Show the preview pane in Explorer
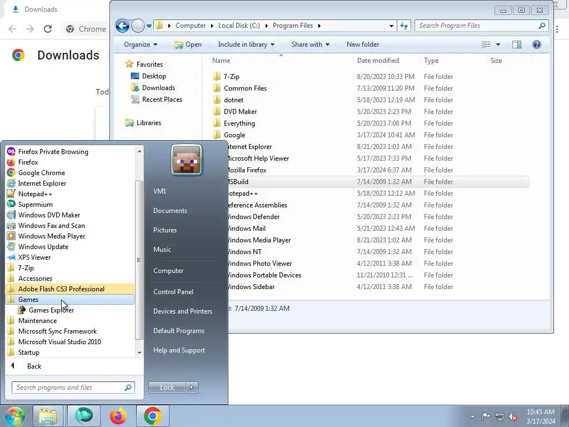 (x=517, y=44)
